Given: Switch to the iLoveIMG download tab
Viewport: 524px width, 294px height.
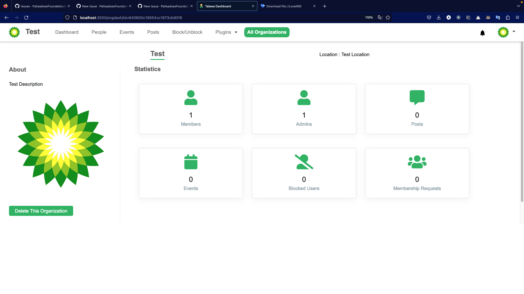Looking at the screenshot, I should (x=284, y=6).
